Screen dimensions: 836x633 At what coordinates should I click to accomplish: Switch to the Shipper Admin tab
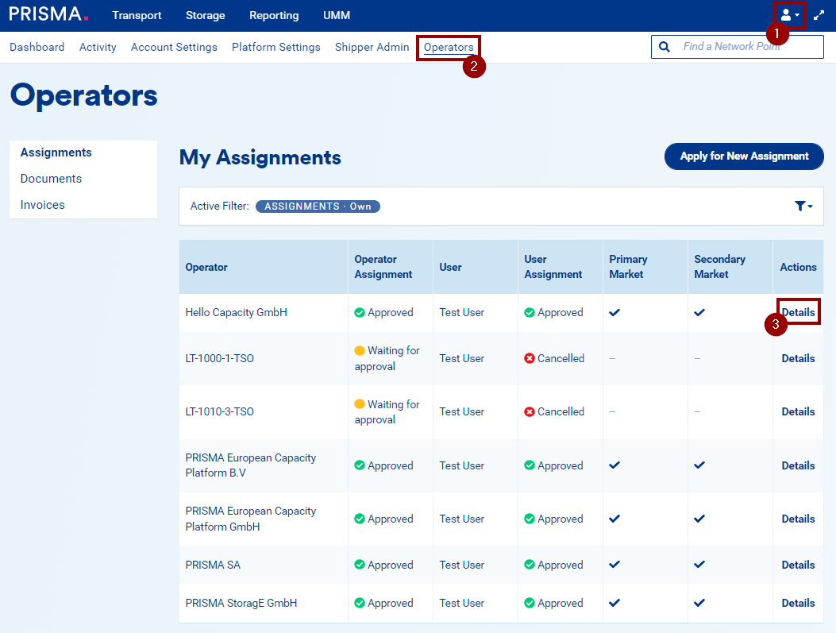pos(372,47)
